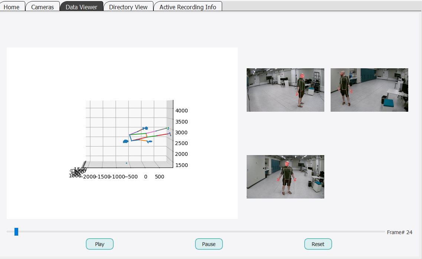Open the Directory View tab
This screenshot has width=422, height=259.
[128, 7]
